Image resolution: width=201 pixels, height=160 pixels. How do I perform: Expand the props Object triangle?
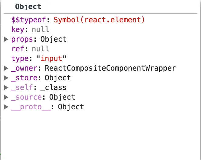tap(6, 39)
